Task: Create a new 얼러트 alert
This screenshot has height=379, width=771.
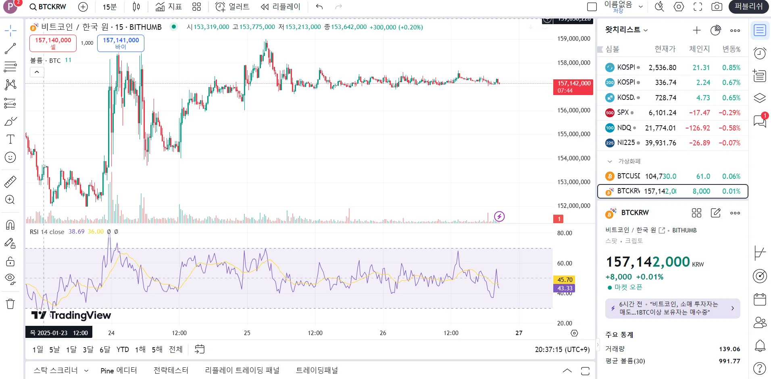Action: pos(232,7)
